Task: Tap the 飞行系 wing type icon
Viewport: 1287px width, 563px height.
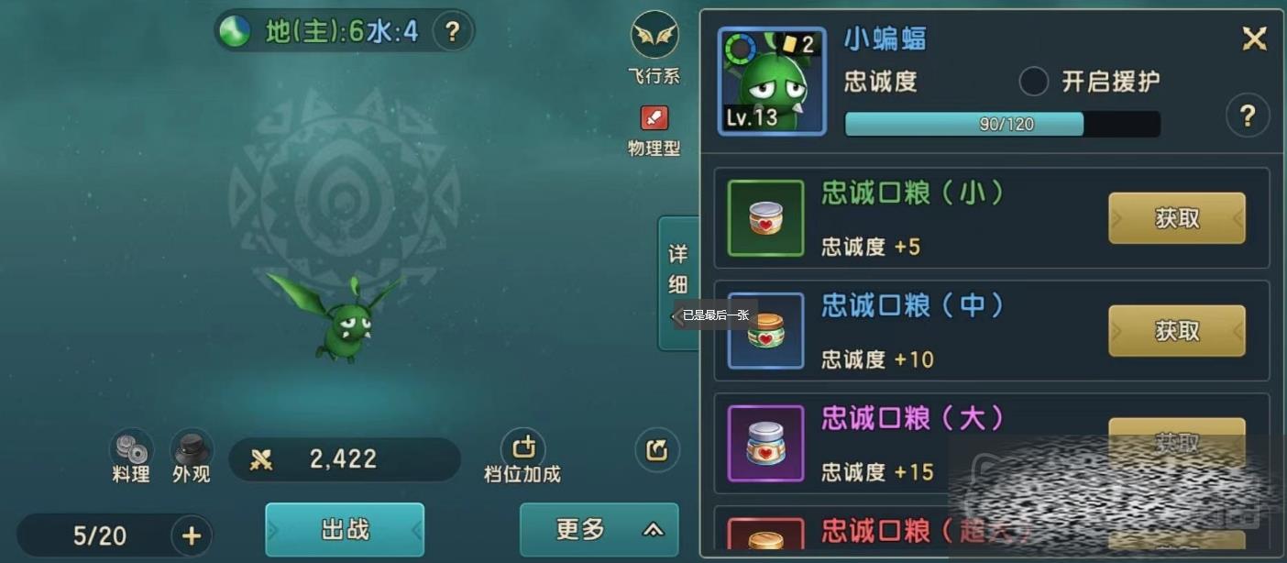Action: point(654,35)
